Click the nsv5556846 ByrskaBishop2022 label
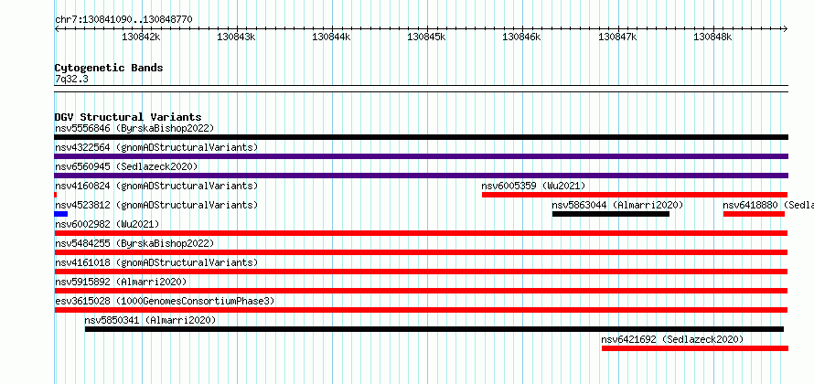 coord(134,128)
